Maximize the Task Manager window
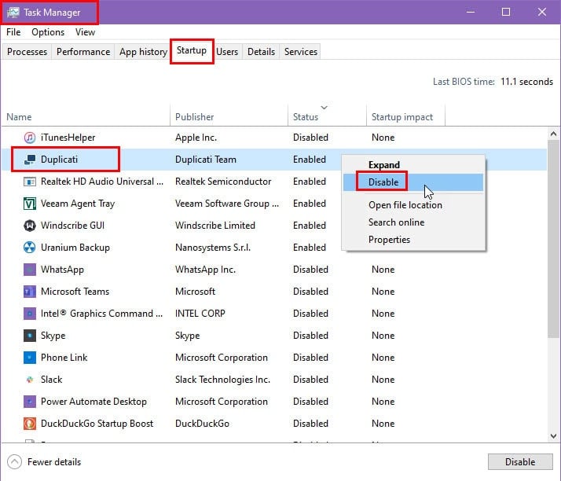Viewport: 561px width, 481px height. tap(506, 12)
